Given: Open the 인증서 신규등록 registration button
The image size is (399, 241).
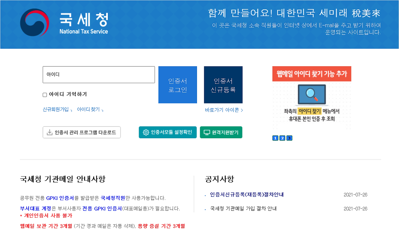Looking at the screenshot, I should pos(223,85).
